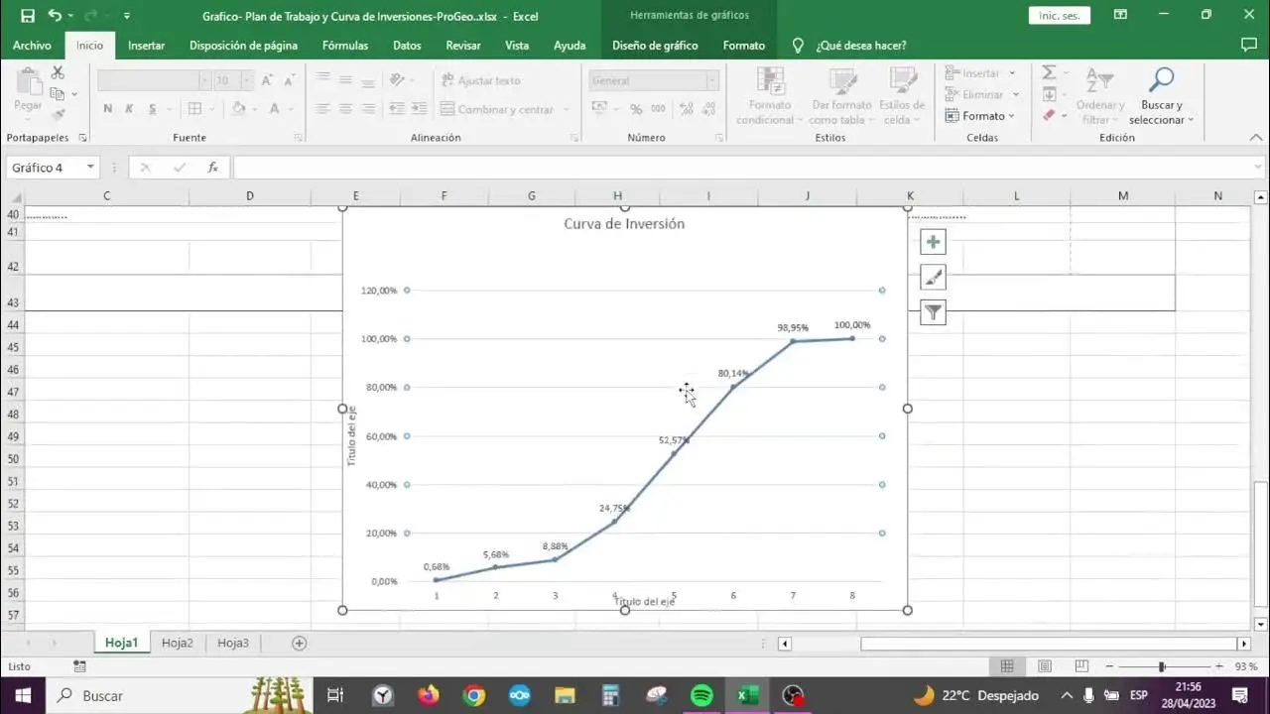Open the Vista ribbon tab
This screenshot has width=1270, height=714.
[x=517, y=46]
